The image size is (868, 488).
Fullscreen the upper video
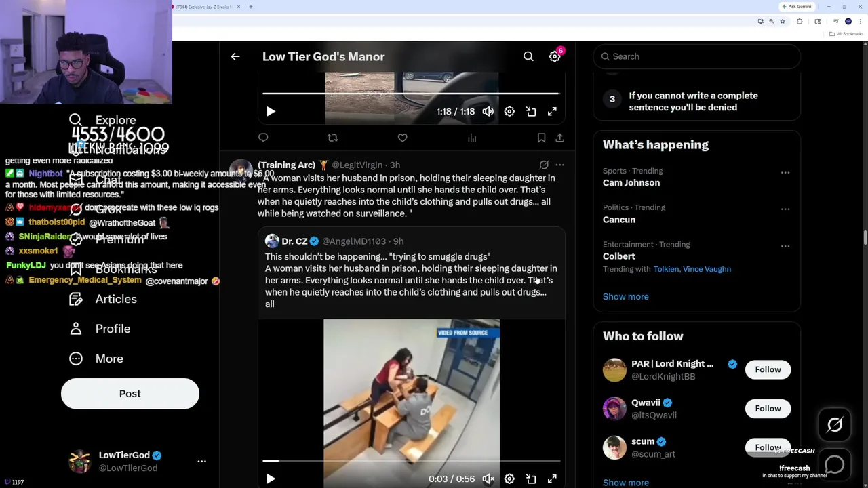pos(552,111)
